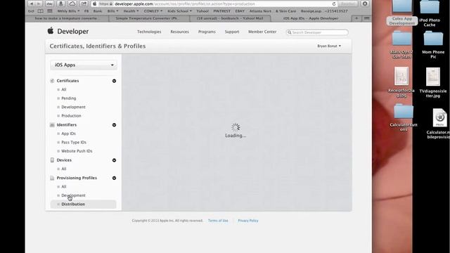Click the iCloud tabs button in Safari

click(72, 4)
